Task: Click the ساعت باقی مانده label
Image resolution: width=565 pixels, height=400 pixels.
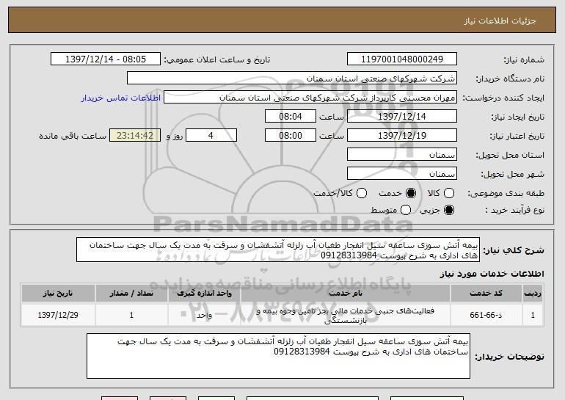Action: (x=73, y=136)
